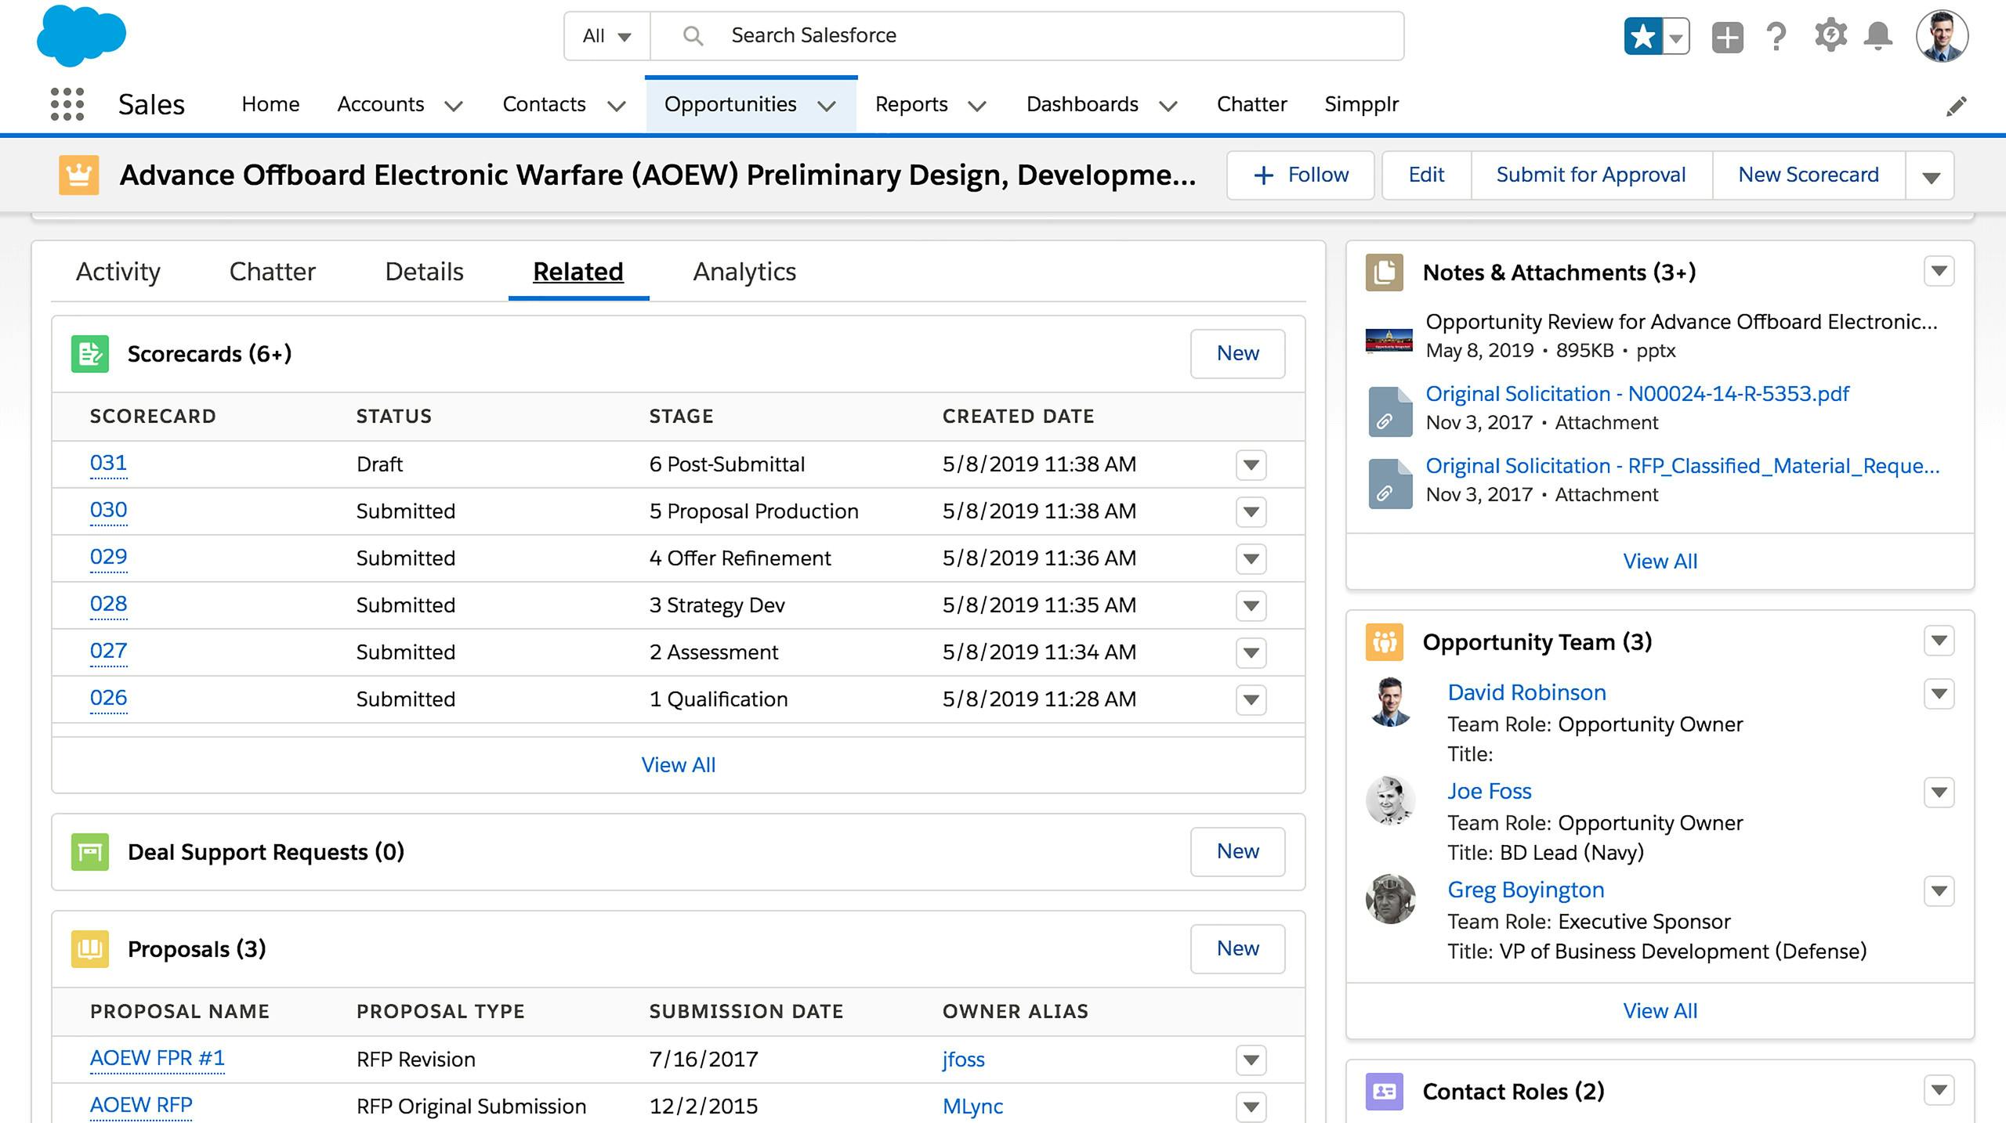This screenshot has width=2006, height=1123.
Task: Click Joe Foss's avatar photo
Action: point(1390,800)
